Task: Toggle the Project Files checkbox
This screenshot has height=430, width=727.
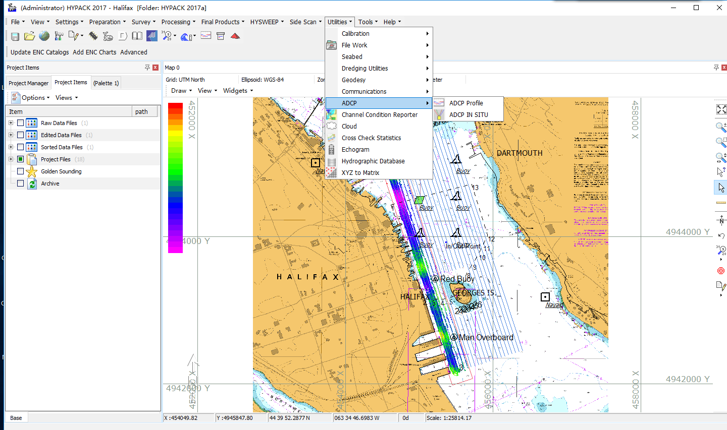Action: [x=20, y=159]
